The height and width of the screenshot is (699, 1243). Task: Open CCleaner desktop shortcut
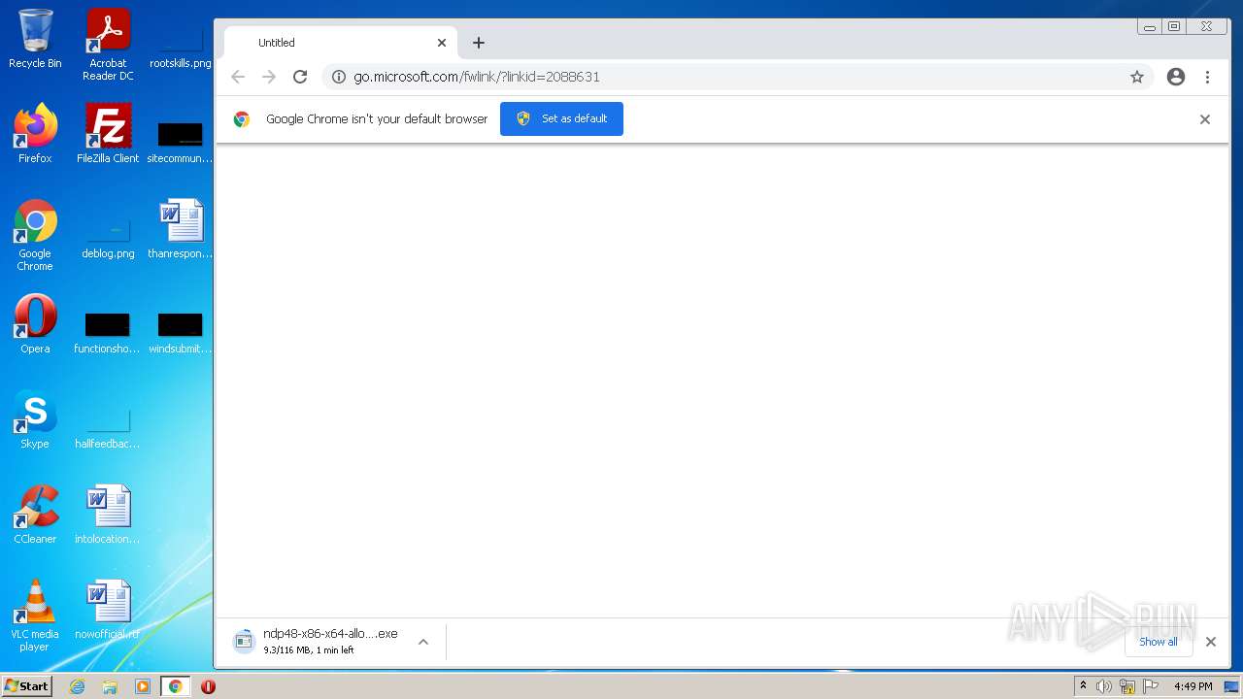35,515
